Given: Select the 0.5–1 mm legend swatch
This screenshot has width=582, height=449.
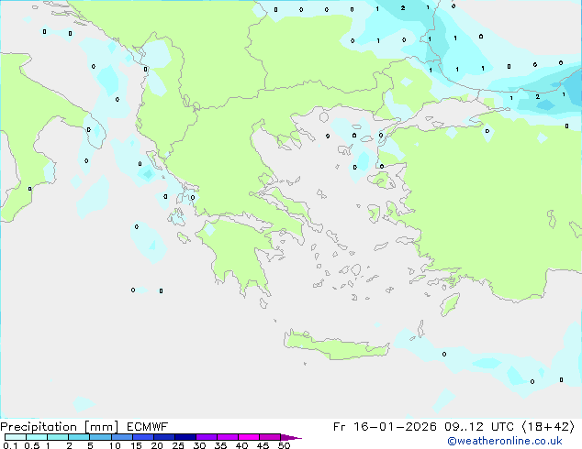Looking at the screenshot, I should [x=37, y=437].
